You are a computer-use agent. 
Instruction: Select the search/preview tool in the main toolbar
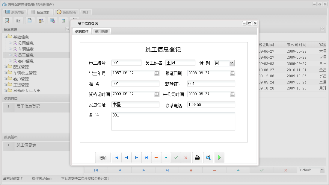coord(7,20)
